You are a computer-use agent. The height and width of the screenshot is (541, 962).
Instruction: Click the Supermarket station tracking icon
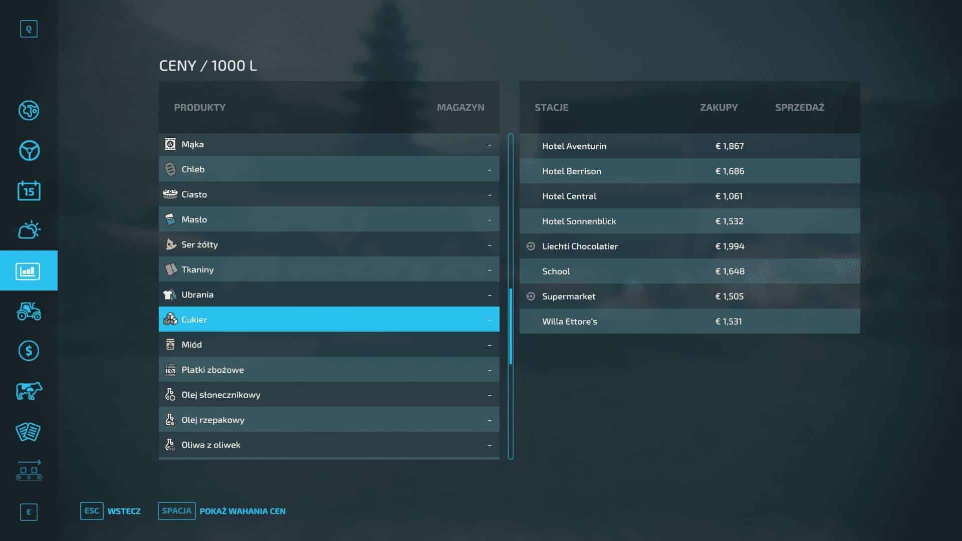coord(531,296)
